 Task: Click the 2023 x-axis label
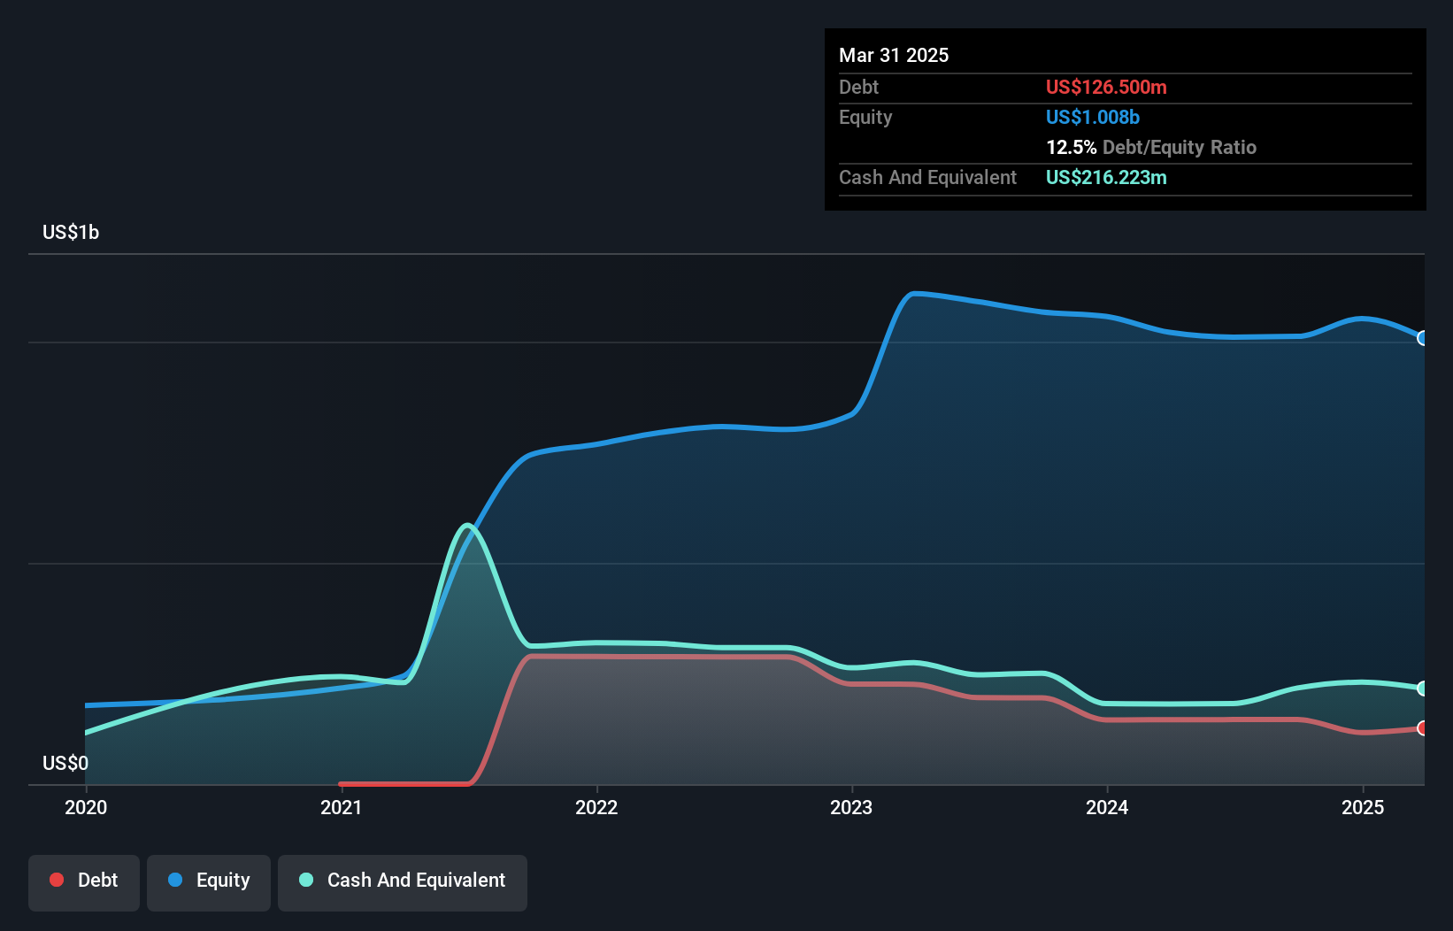pyautogui.click(x=851, y=807)
